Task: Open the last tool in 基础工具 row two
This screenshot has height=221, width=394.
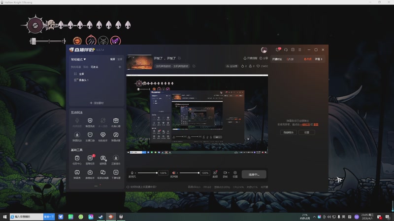Action: click(116, 174)
